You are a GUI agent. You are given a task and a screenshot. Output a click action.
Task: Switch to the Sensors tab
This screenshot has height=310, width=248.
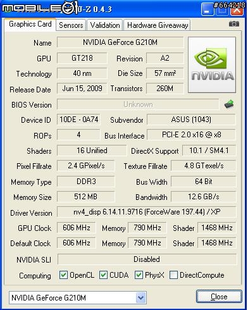71,25
